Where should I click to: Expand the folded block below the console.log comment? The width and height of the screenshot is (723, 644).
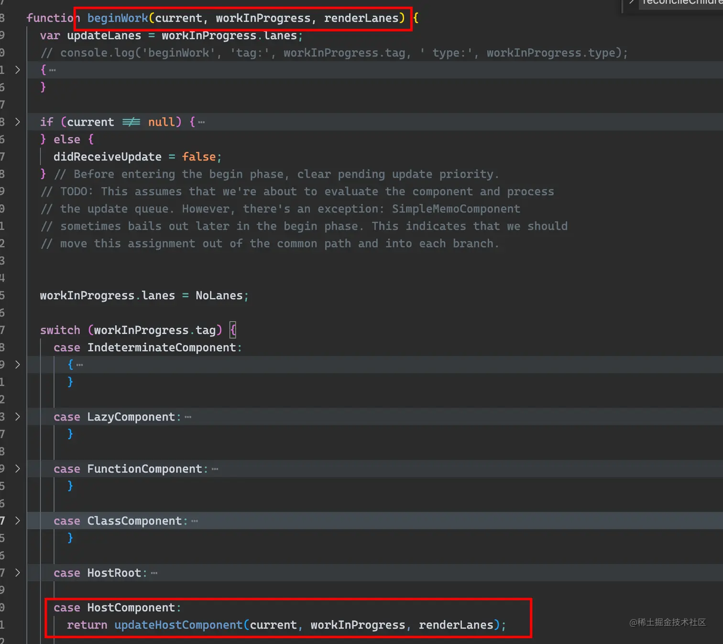[x=18, y=70]
